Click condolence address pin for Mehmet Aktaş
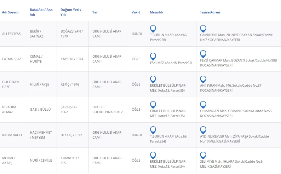The width and height of the screenshot is (281, 174). tap(203, 155)
